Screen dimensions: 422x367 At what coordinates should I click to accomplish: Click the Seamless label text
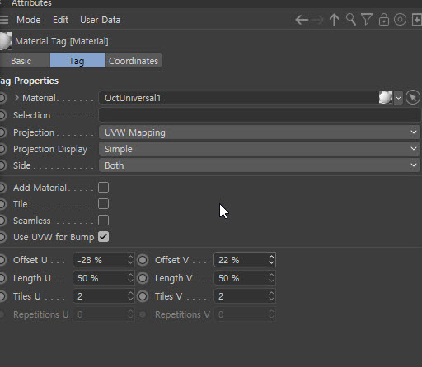click(x=32, y=221)
